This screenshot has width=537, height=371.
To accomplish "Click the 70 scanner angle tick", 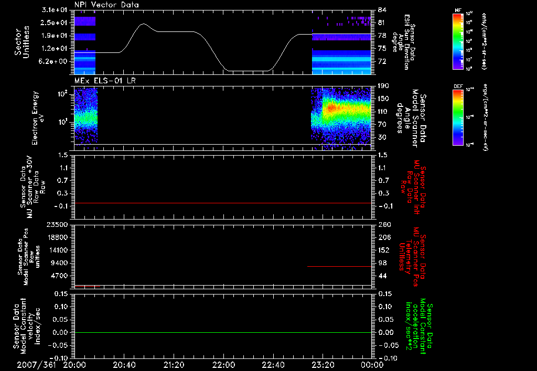I will [382, 125].
